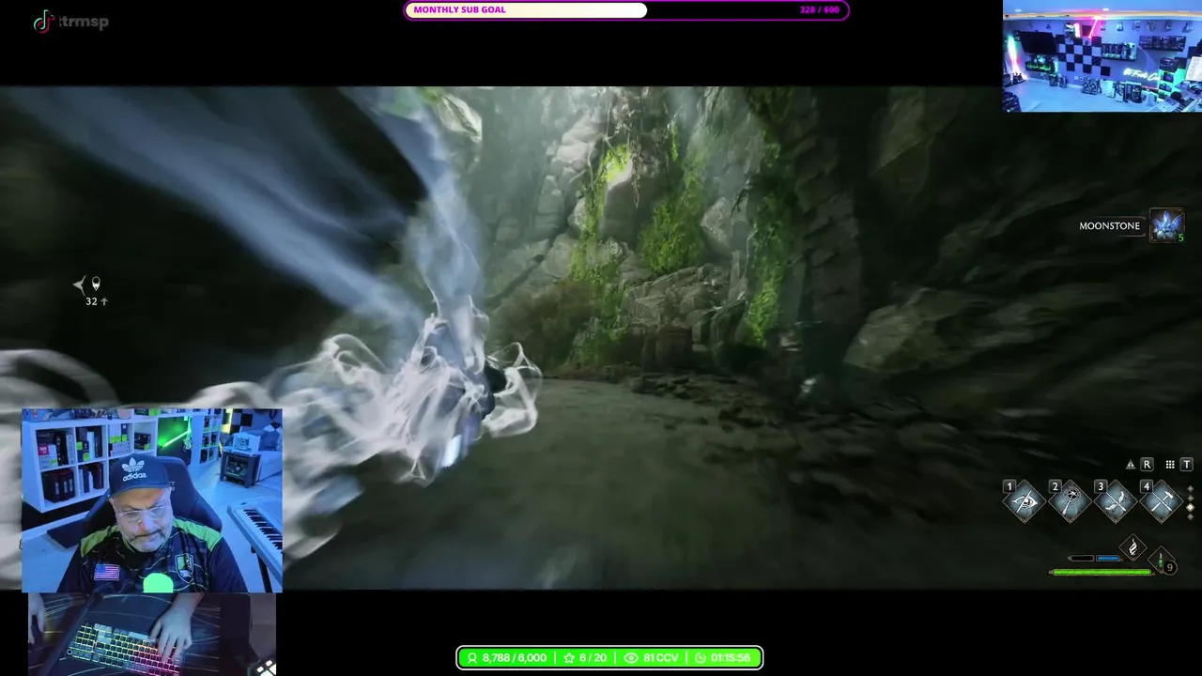This screenshot has height=676, width=1202.
Task: Click the eye viewer icon in the stats bar
Action: pos(631,658)
